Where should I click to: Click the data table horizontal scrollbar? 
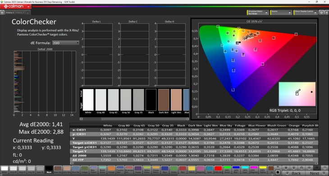pyautogui.click(x=194, y=163)
